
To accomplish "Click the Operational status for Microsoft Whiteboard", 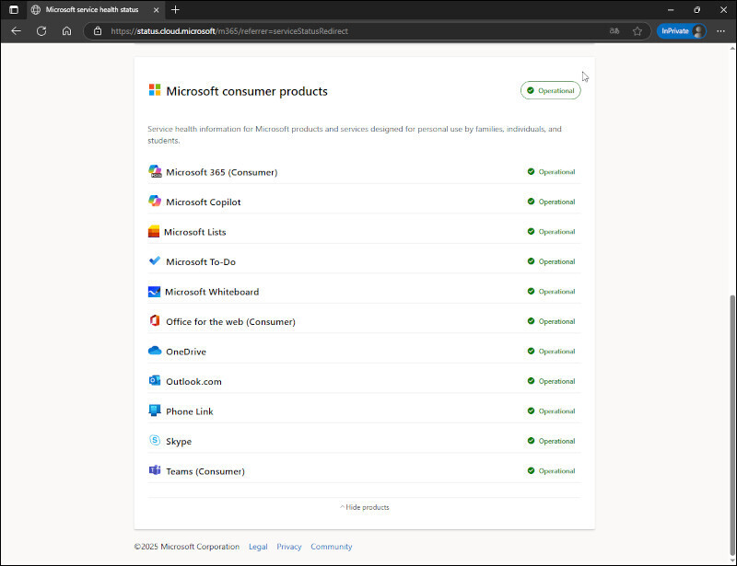I will coord(551,291).
